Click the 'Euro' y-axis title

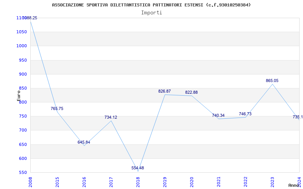[x=19, y=96]
